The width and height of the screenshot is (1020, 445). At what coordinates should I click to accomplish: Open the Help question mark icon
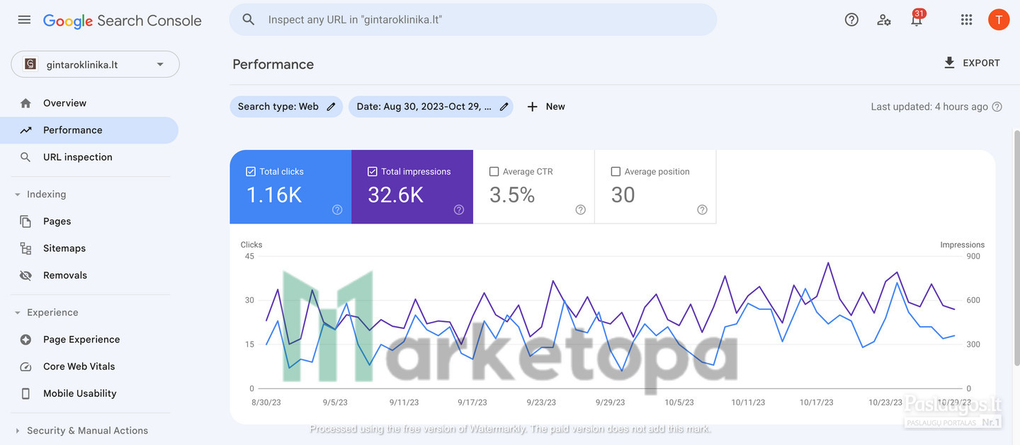(x=852, y=20)
